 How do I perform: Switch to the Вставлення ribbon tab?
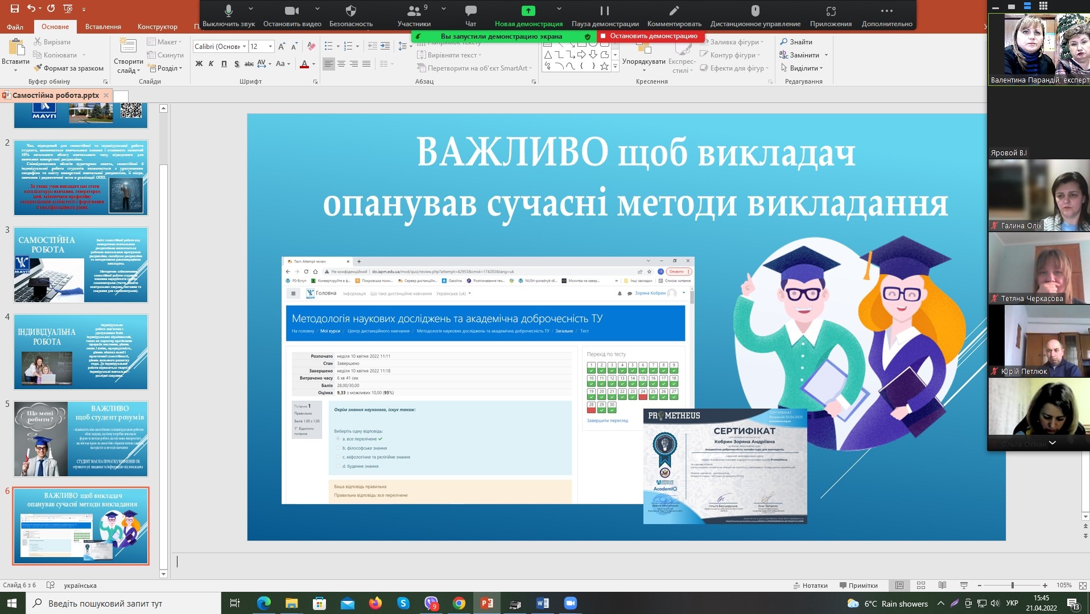[x=103, y=27]
